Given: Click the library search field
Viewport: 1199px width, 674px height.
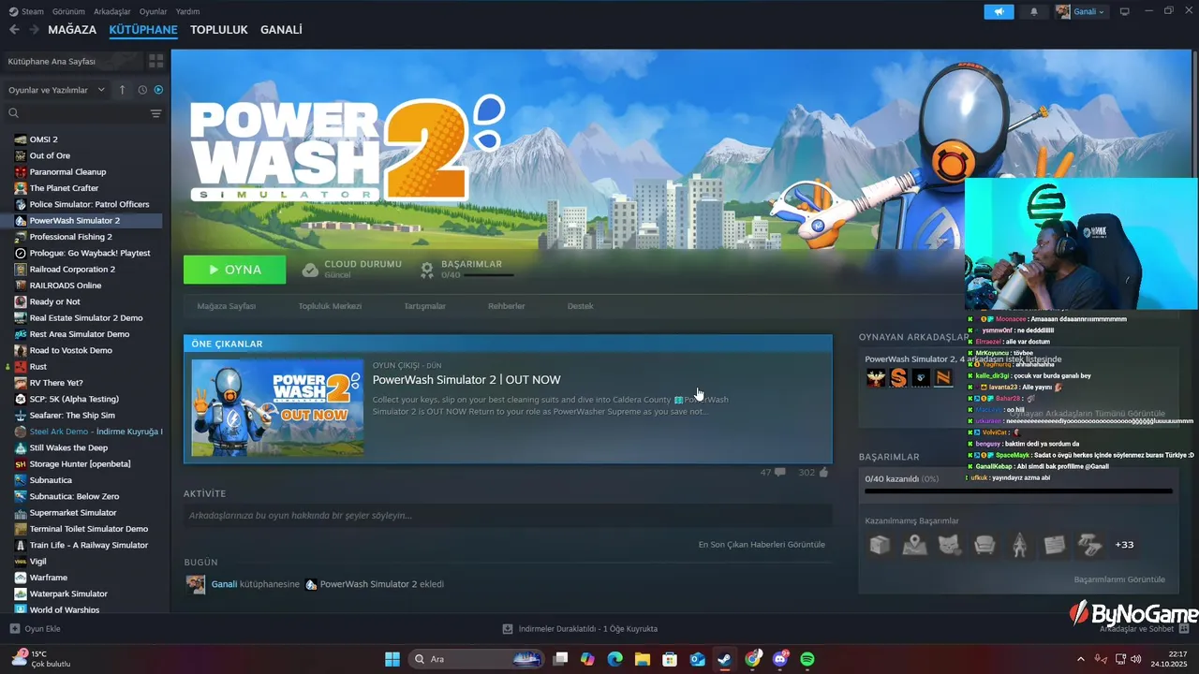Looking at the screenshot, I should tap(77, 113).
